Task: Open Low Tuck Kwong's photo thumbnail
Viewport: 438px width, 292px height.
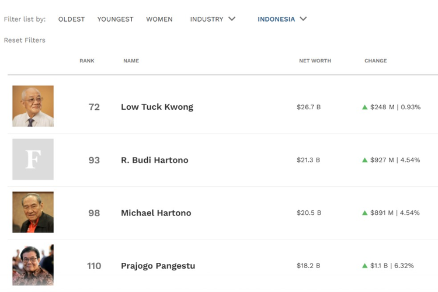Action: point(33,106)
